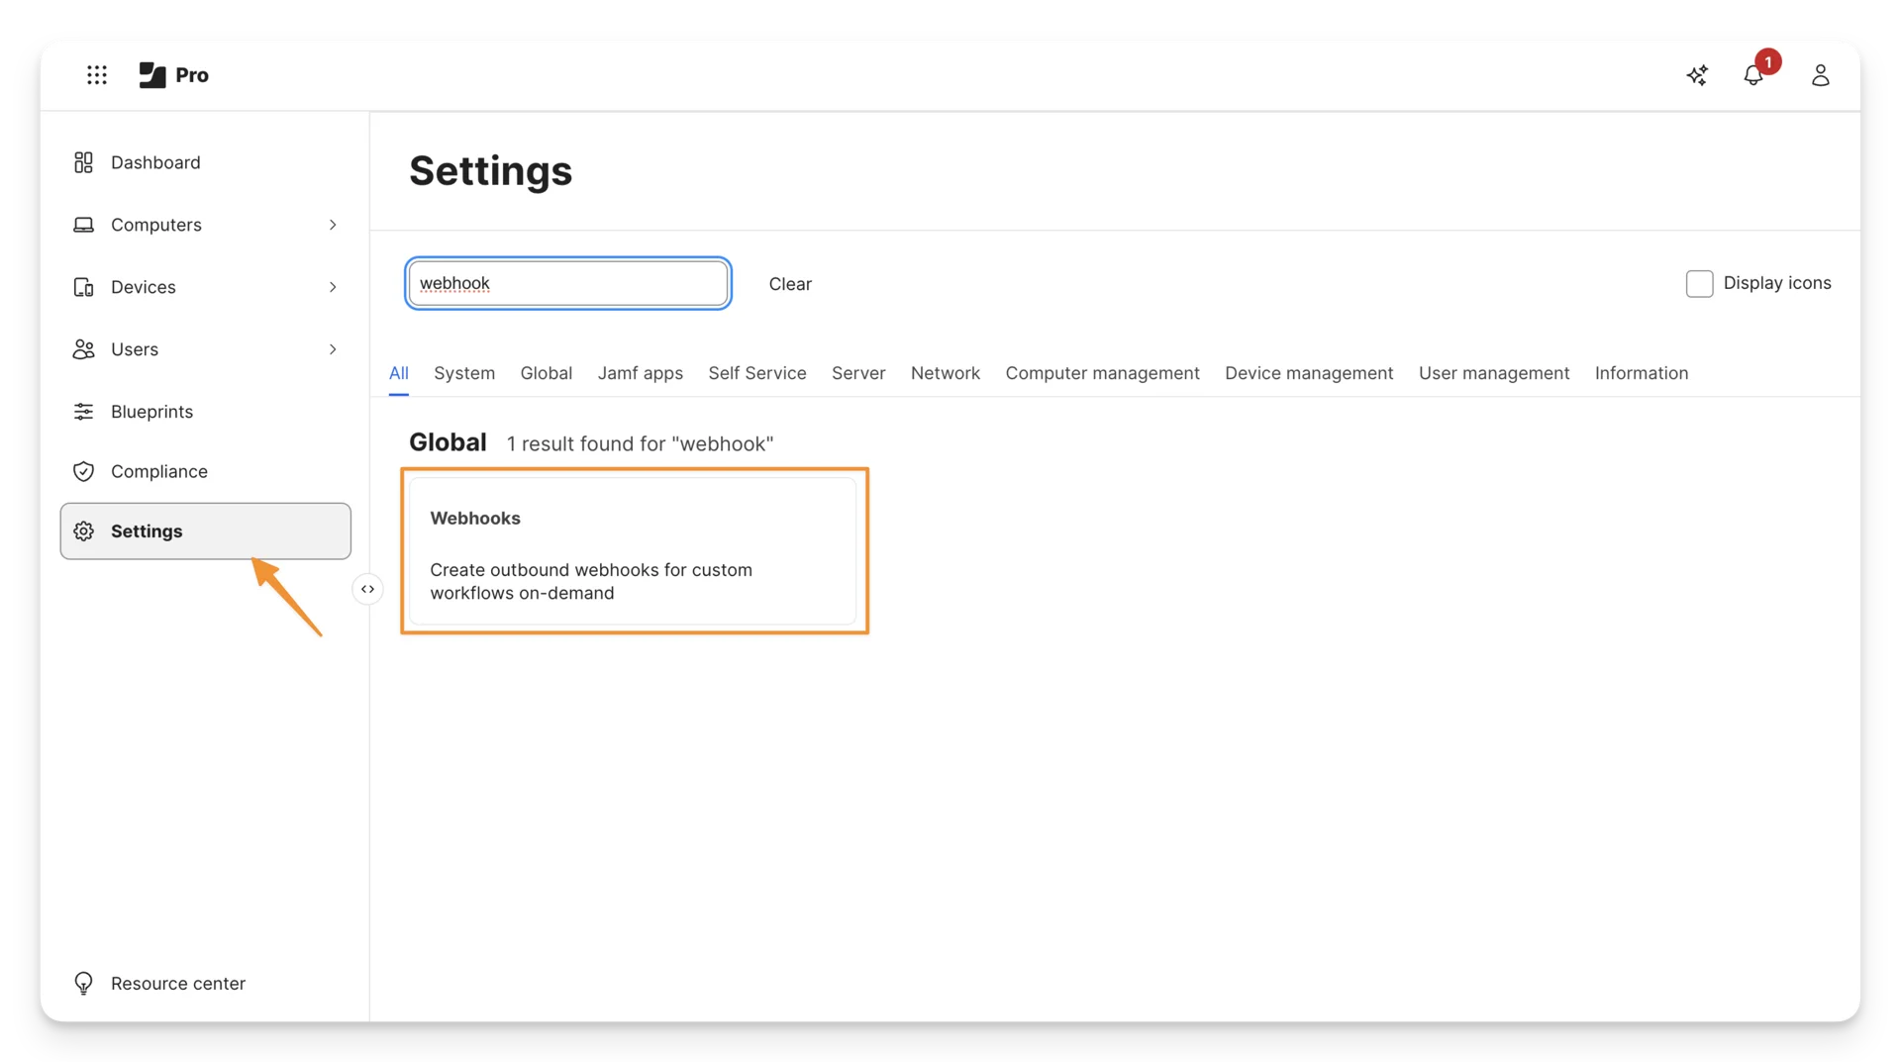Open Compliance from the sidebar
The width and height of the screenshot is (1901, 1062).
pyautogui.click(x=206, y=471)
